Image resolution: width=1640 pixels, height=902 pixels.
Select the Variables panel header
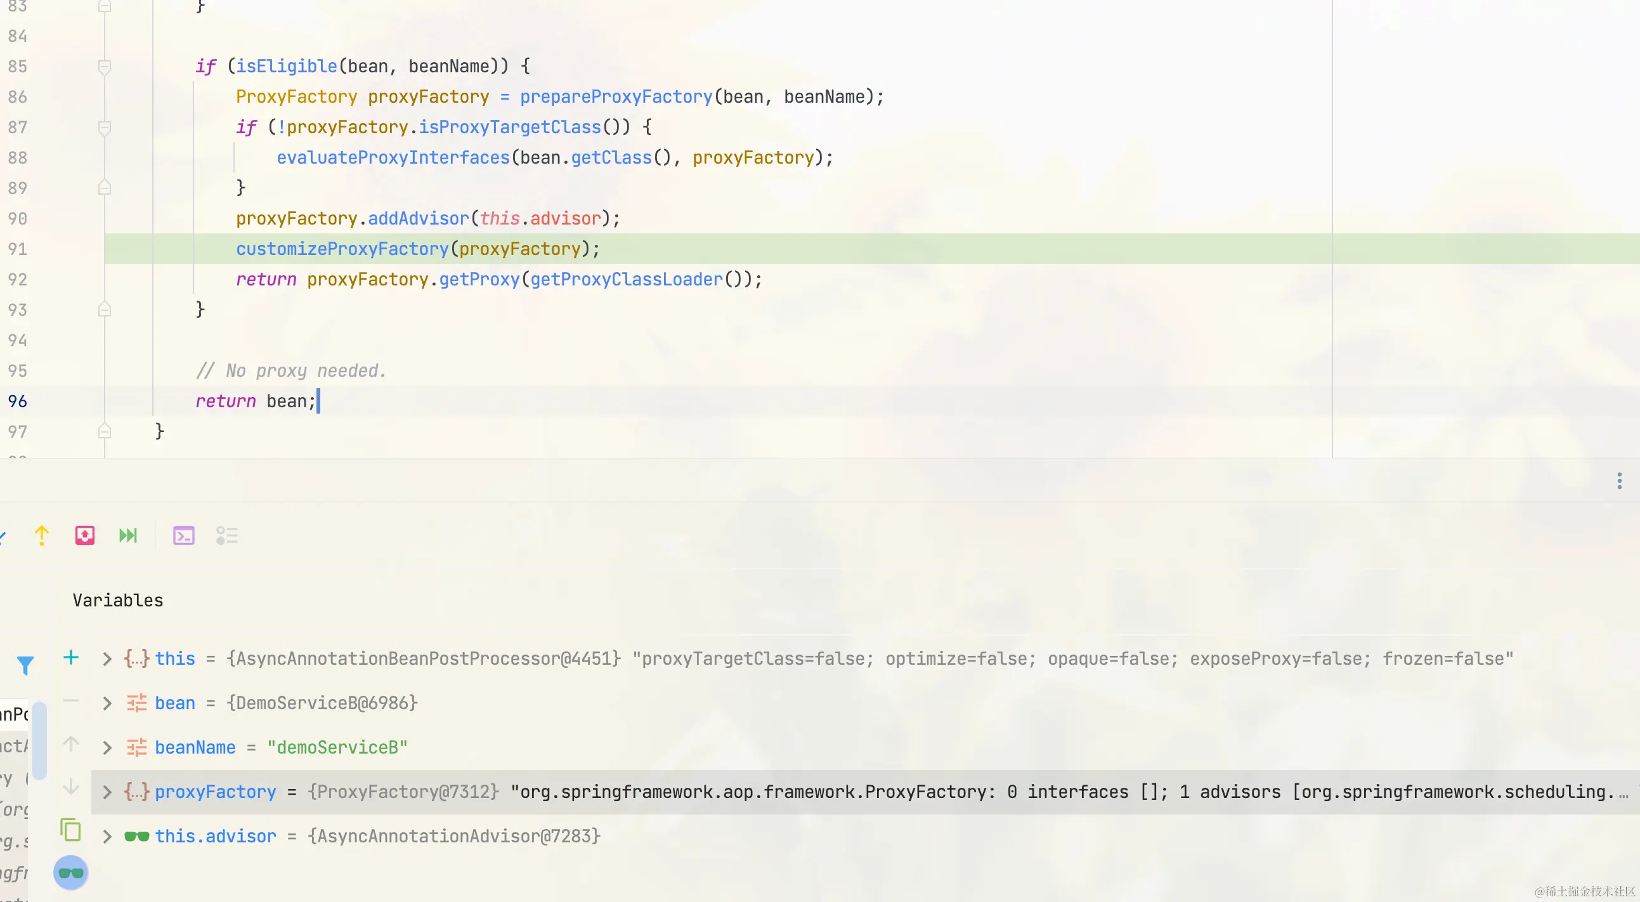click(117, 599)
